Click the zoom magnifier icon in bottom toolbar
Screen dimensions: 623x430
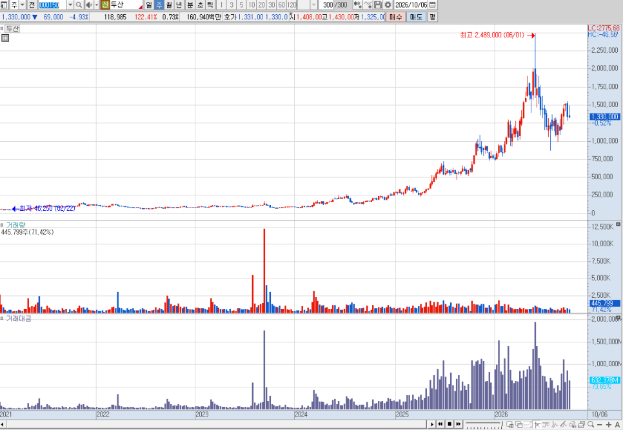click(x=591, y=424)
